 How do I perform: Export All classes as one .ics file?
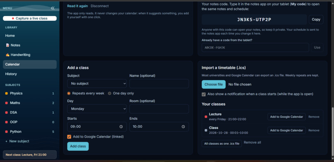coord(222,144)
